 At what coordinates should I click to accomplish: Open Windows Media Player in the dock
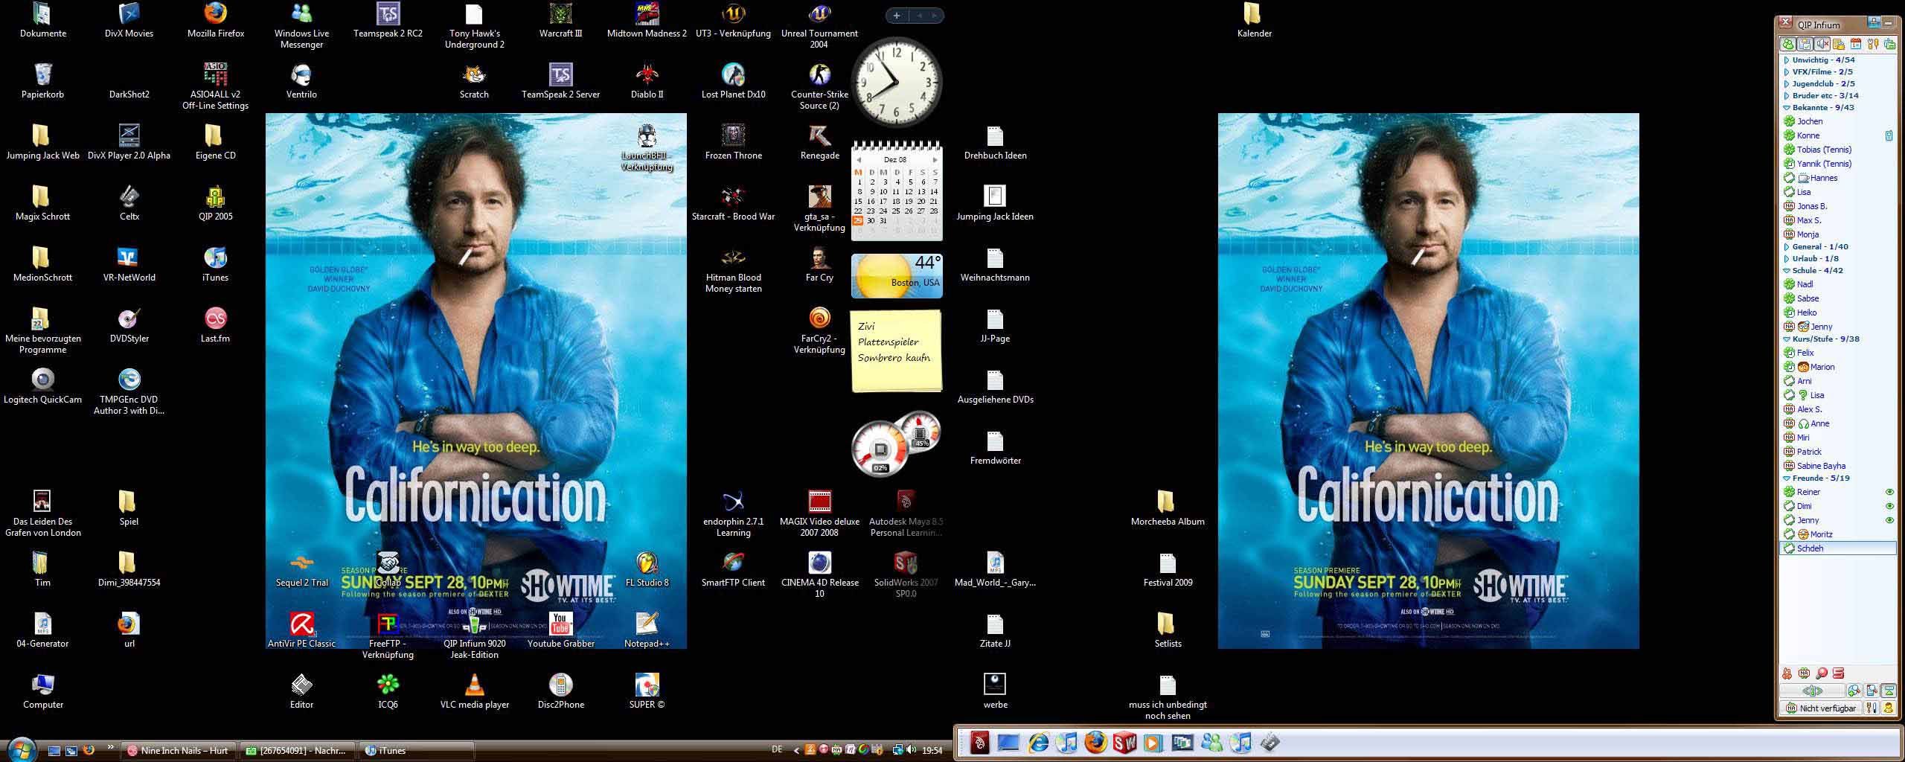[x=1153, y=743]
